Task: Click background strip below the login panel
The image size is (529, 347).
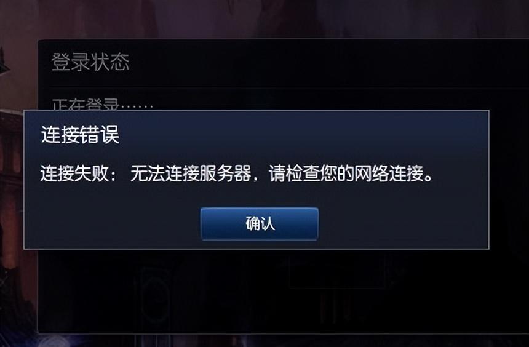Action: click(x=264, y=341)
